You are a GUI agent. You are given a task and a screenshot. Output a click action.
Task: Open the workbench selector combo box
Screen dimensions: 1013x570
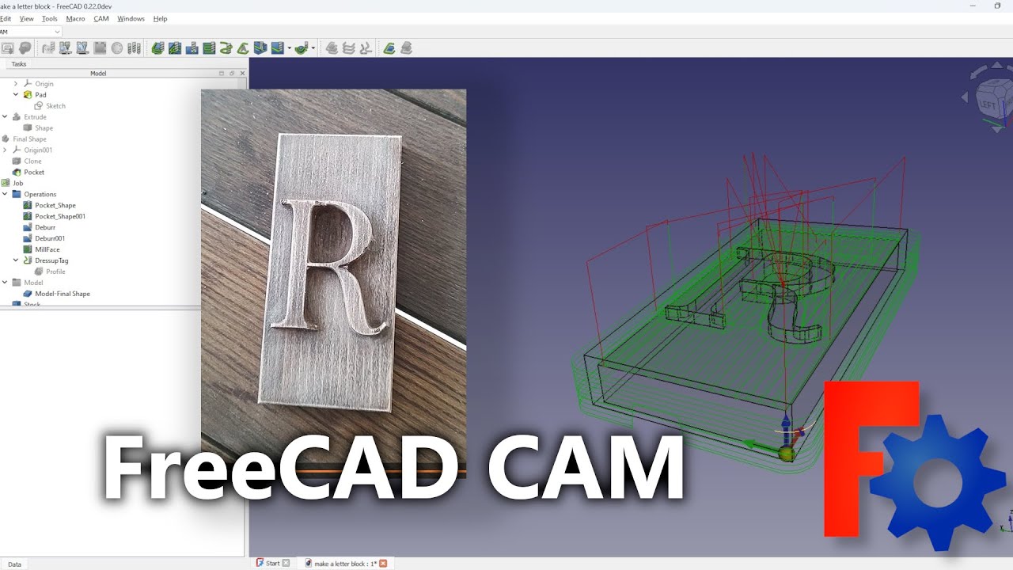coord(30,32)
